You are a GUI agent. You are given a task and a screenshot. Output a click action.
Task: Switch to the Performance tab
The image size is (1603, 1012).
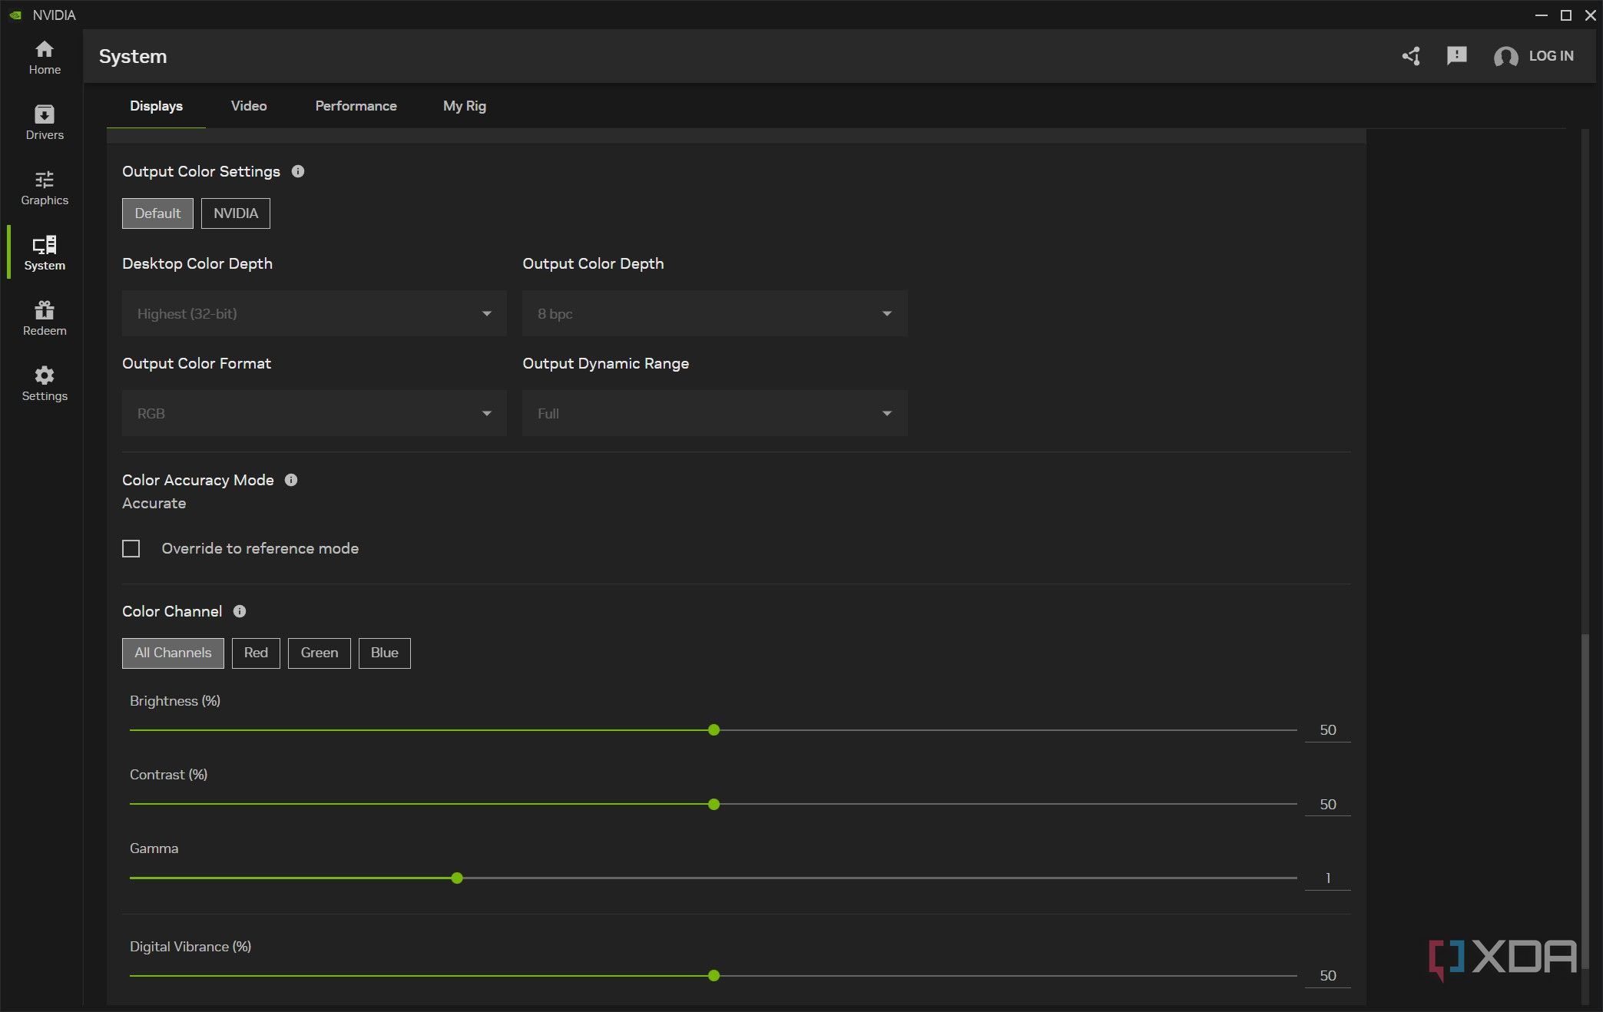[x=356, y=106]
